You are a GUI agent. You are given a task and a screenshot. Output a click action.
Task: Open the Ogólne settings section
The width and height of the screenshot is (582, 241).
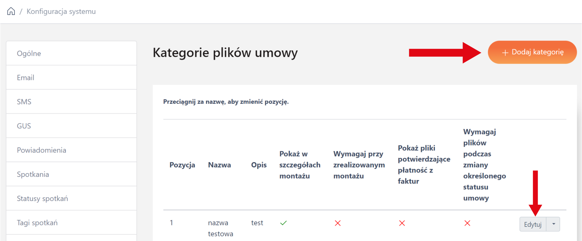[29, 53]
